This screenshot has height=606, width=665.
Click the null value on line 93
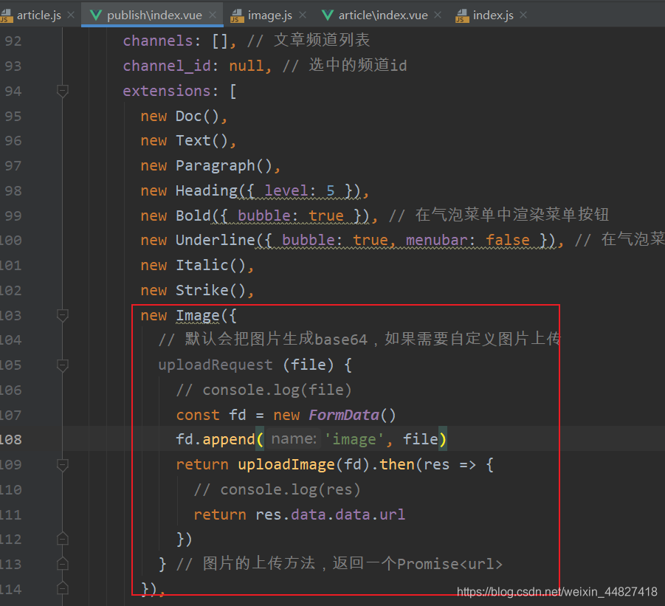[246, 66]
